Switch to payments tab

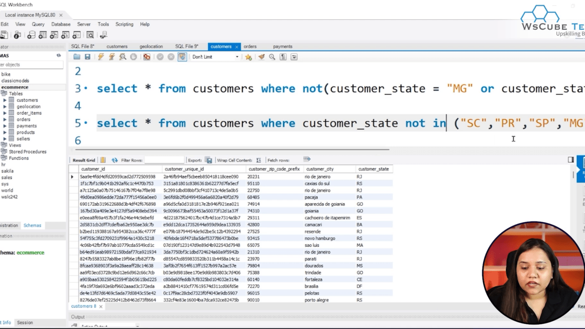point(283,46)
